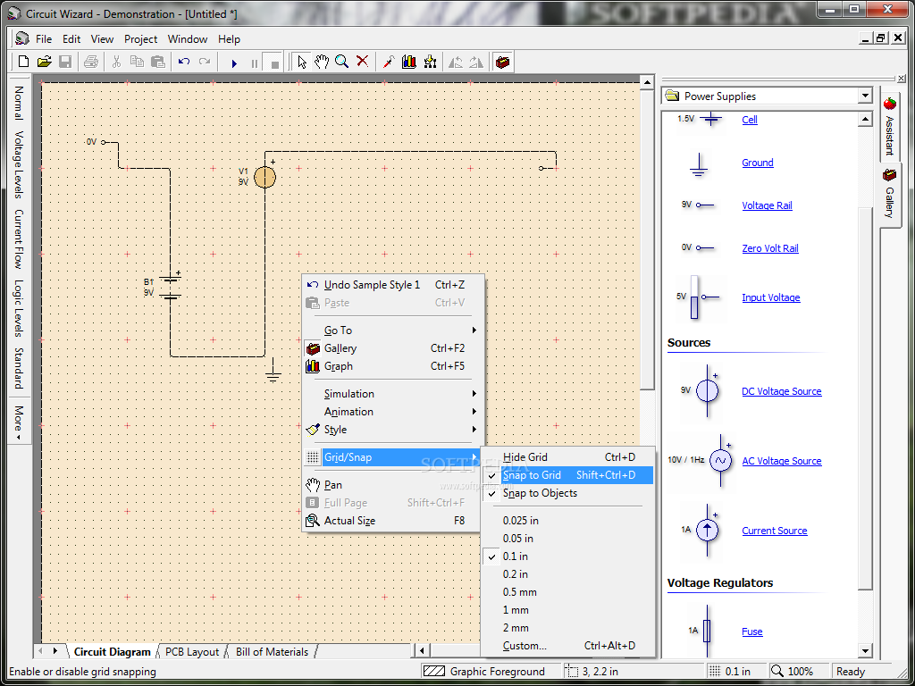This screenshot has width=915, height=686.
Task: Select 0.05 in grid size
Action: pyautogui.click(x=567, y=539)
